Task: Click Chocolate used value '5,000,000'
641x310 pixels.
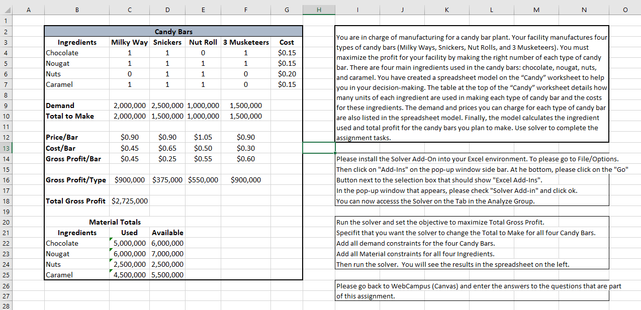Action: pos(130,243)
